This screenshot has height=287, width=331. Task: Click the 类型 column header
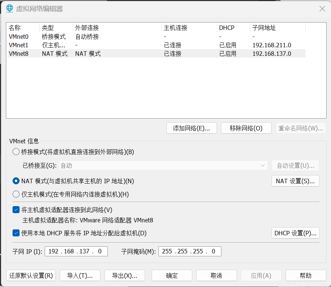56,28
